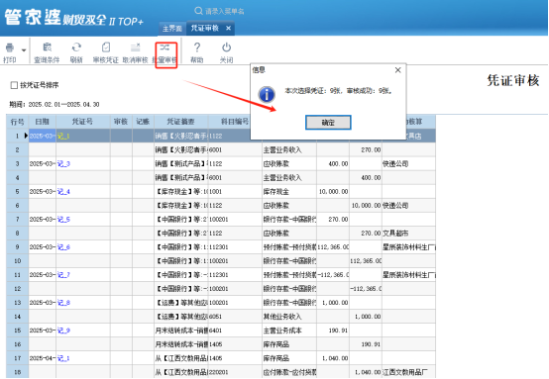
Task: Open voucher link 记_9
Action: coord(63,331)
